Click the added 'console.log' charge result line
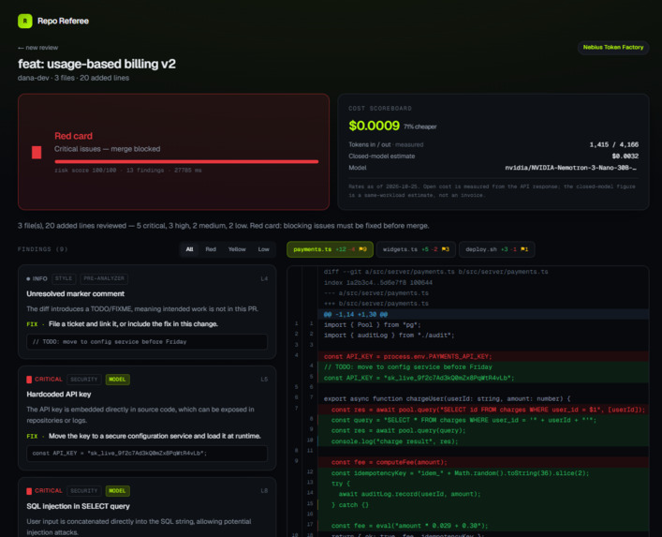The width and height of the screenshot is (662, 537). (x=483, y=441)
